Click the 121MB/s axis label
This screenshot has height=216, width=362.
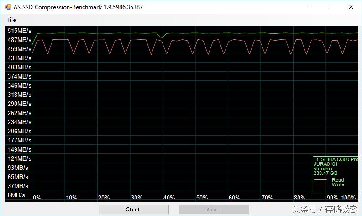pos(19,159)
